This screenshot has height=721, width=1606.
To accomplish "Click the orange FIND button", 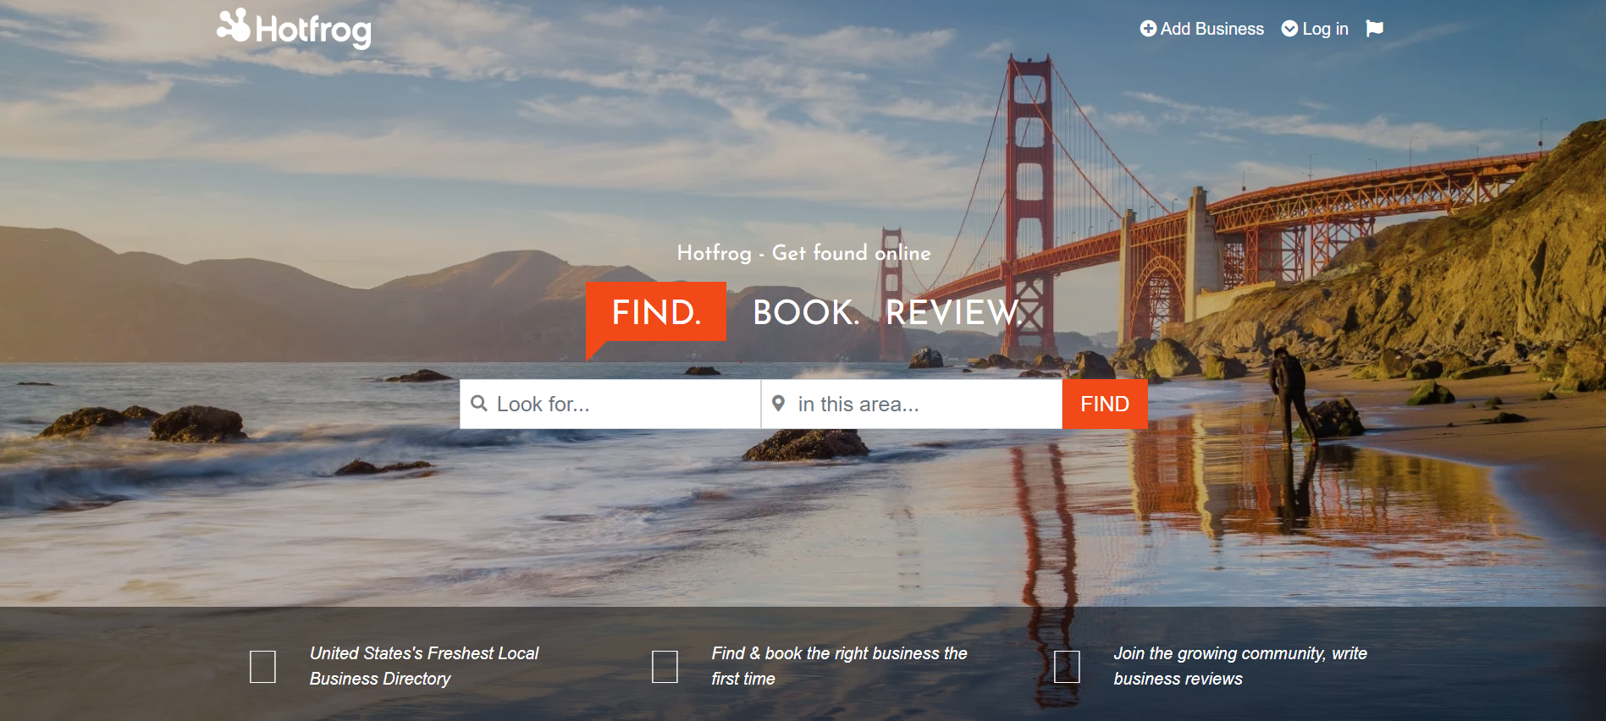I will pos(1105,404).
